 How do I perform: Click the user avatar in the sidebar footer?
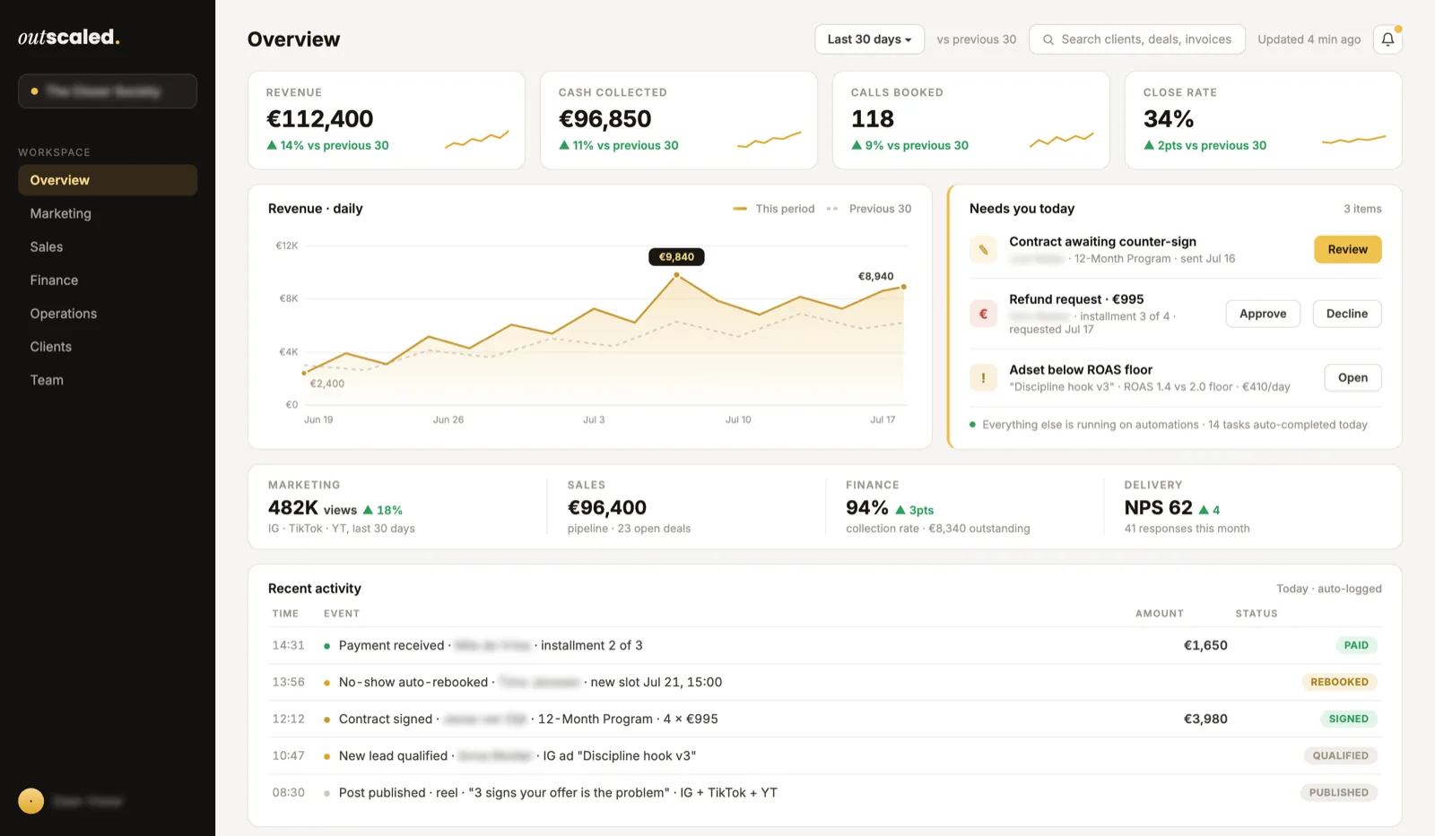point(30,801)
